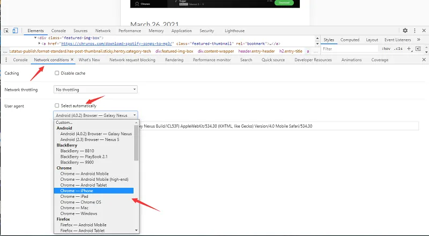Open the Coverage drawer tab

coord(380,60)
